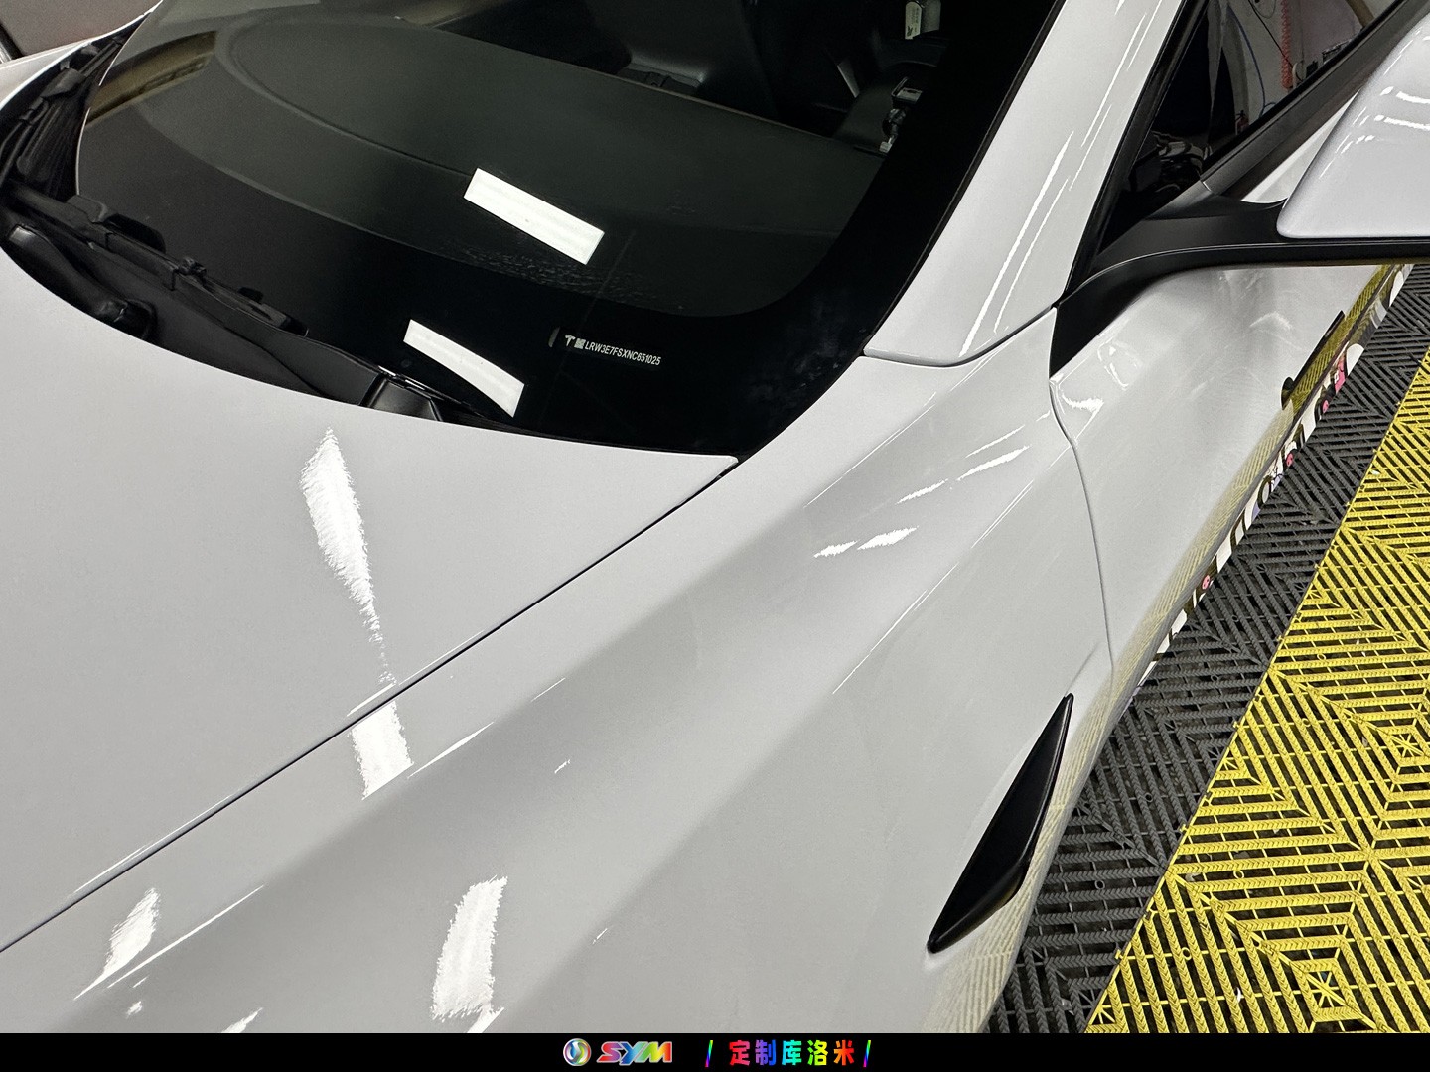Click the 定制库洛米 text in the banner
The height and width of the screenshot is (1072, 1430).
pos(791,1052)
